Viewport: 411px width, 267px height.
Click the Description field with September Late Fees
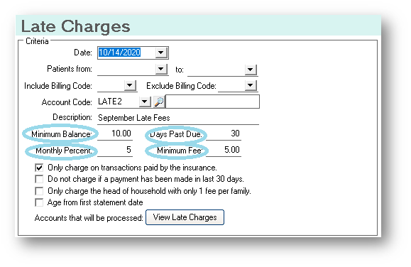pos(178,118)
